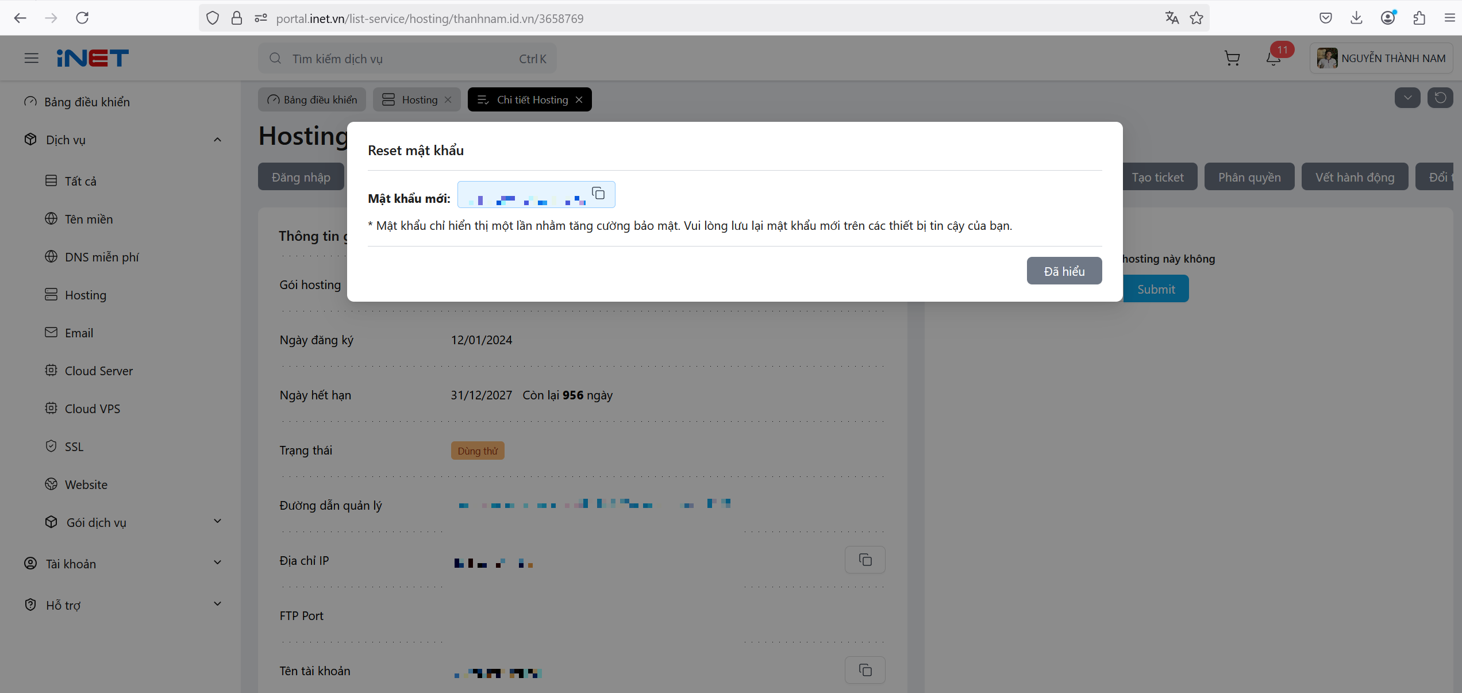Expand the Hỗ trợ section

tap(217, 604)
